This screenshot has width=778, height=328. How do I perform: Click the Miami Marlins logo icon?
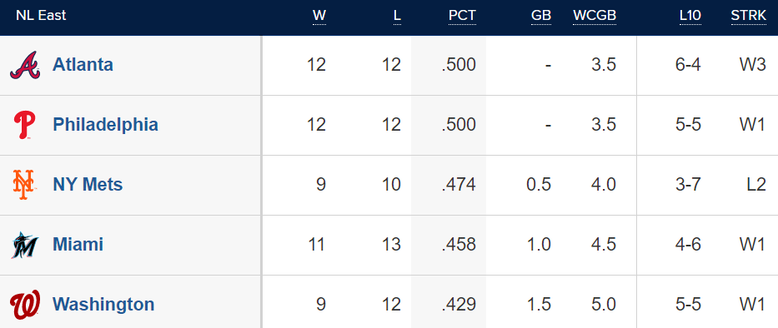24,245
